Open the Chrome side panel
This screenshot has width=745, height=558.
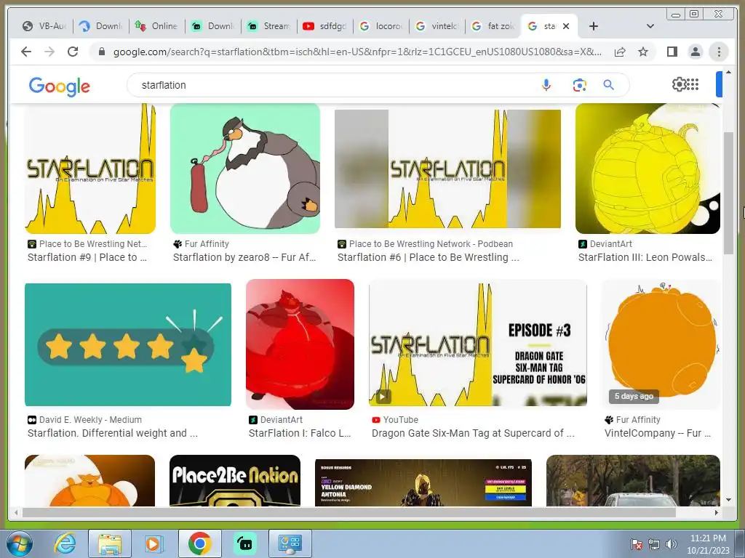pos(672,52)
